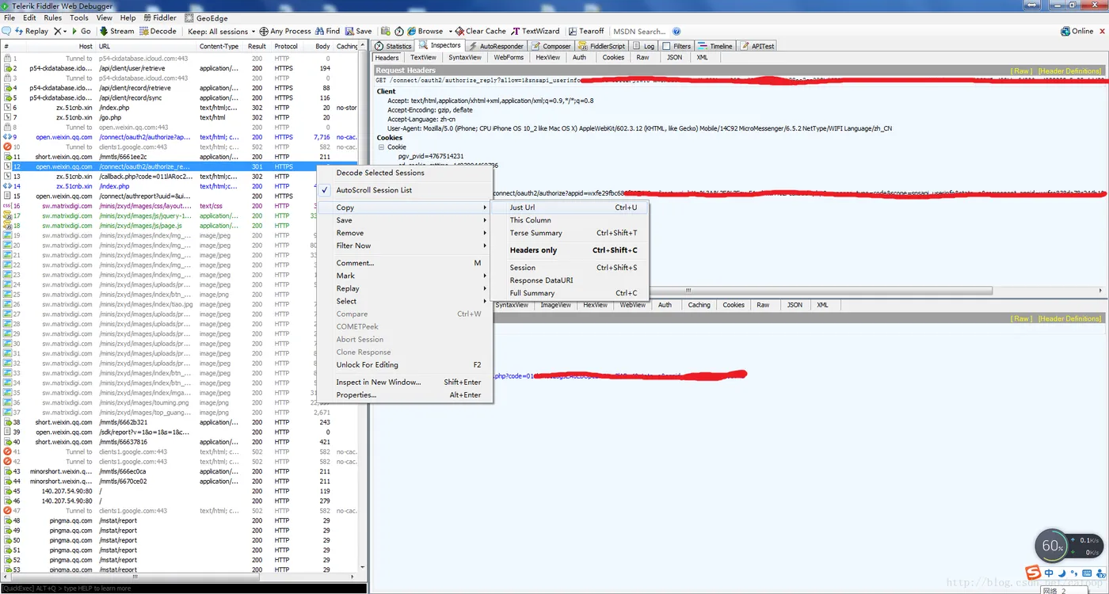Click the GeoEdge menu button

206,17
